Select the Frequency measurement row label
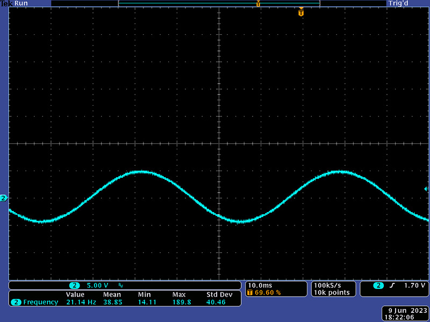Screen dimensions: 430x322 tap(40, 302)
